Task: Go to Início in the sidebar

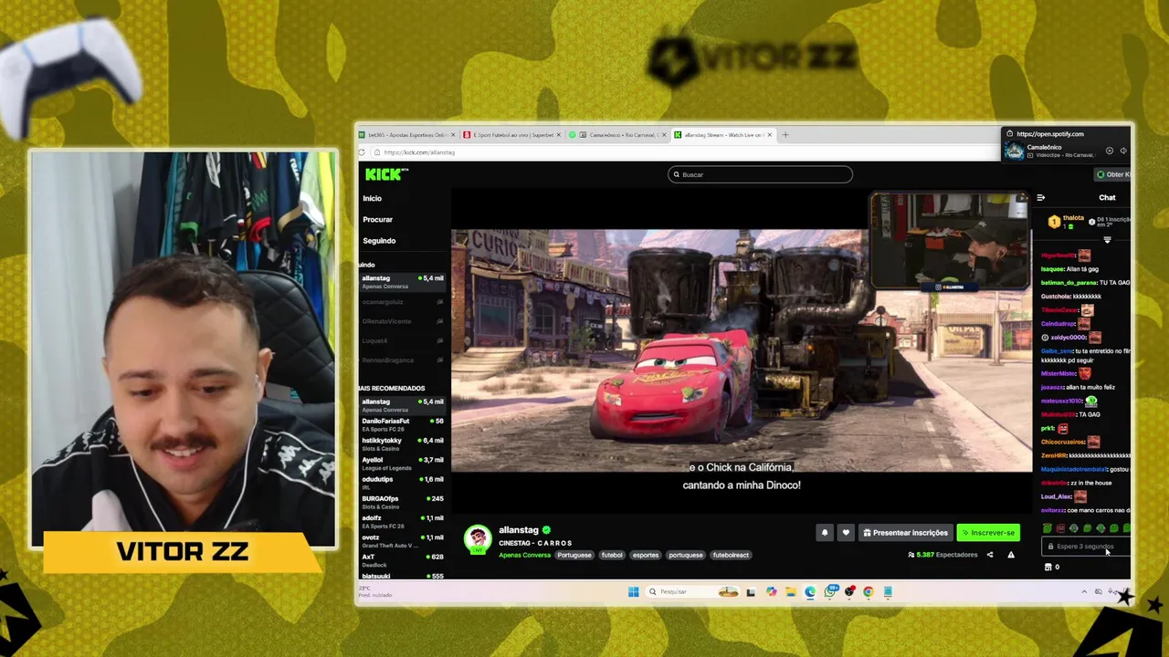Action: pyautogui.click(x=373, y=198)
